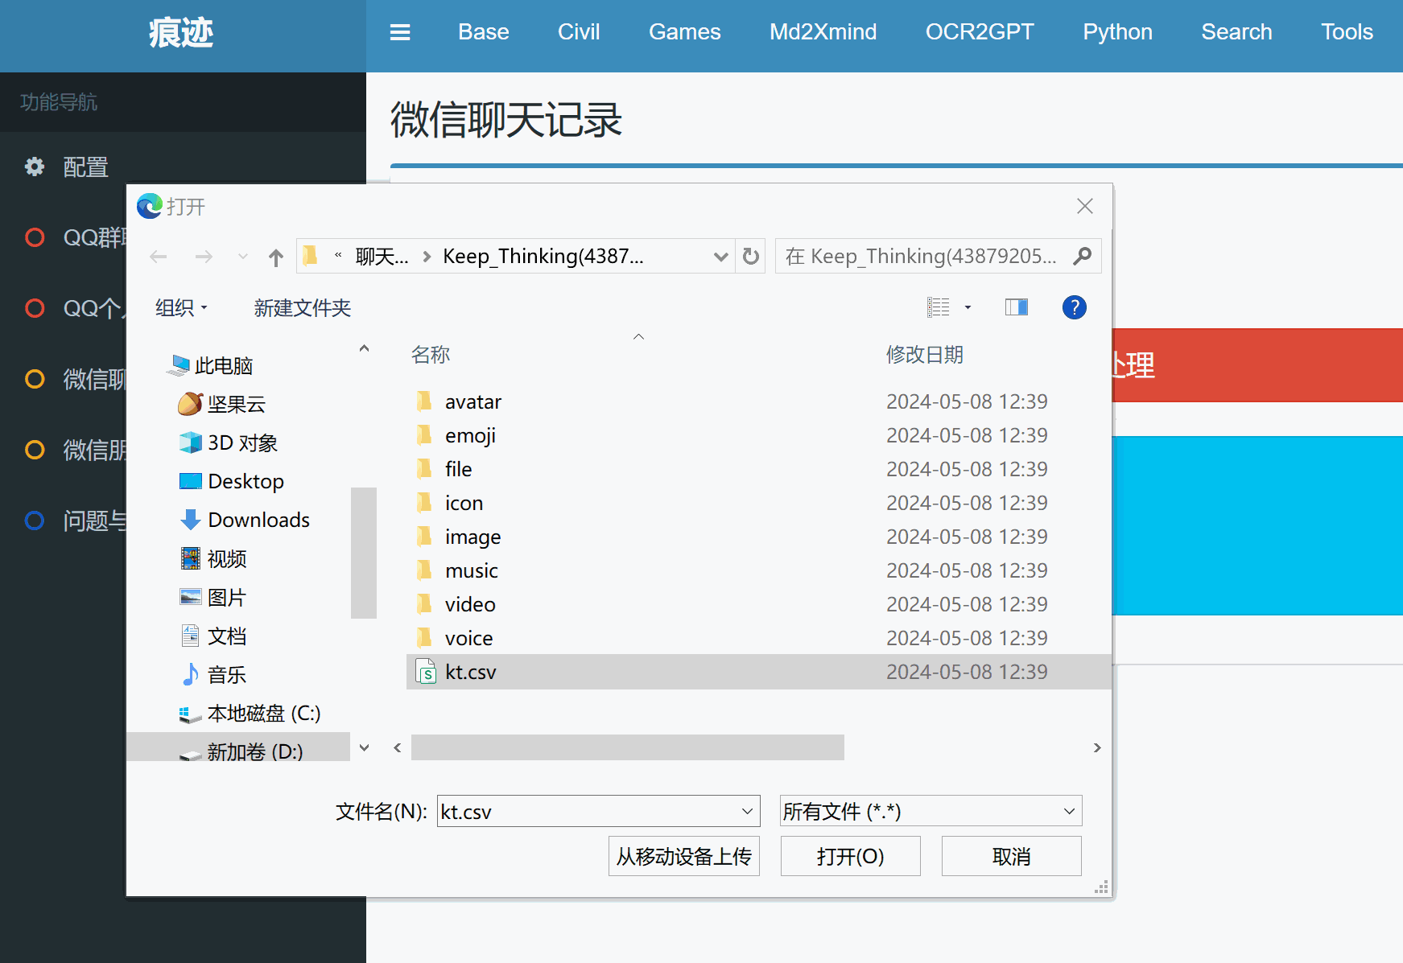The image size is (1403, 963).
Task: Change view layout icon in dialog toolbar
Action: pos(939,307)
